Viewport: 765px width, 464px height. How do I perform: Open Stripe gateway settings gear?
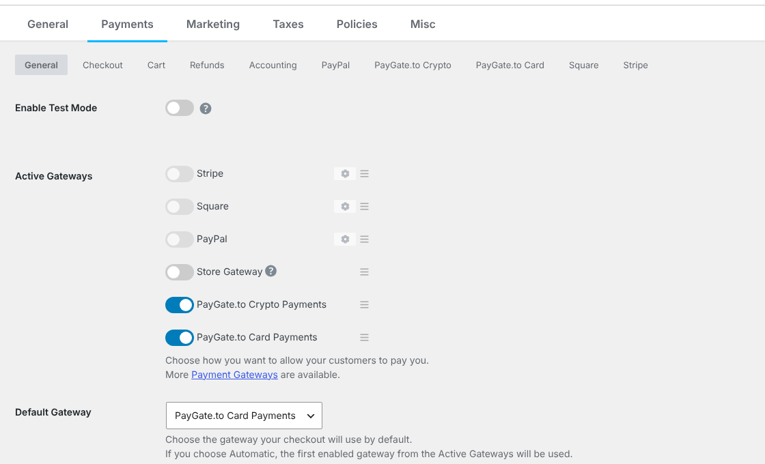345,173
